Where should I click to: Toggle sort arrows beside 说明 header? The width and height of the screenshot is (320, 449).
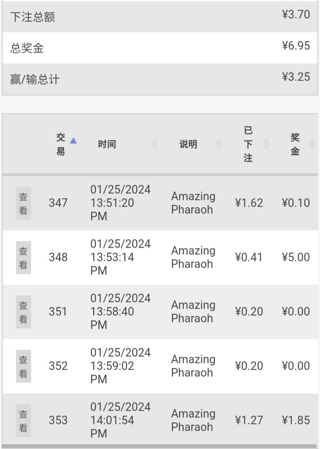coord(219,144)
